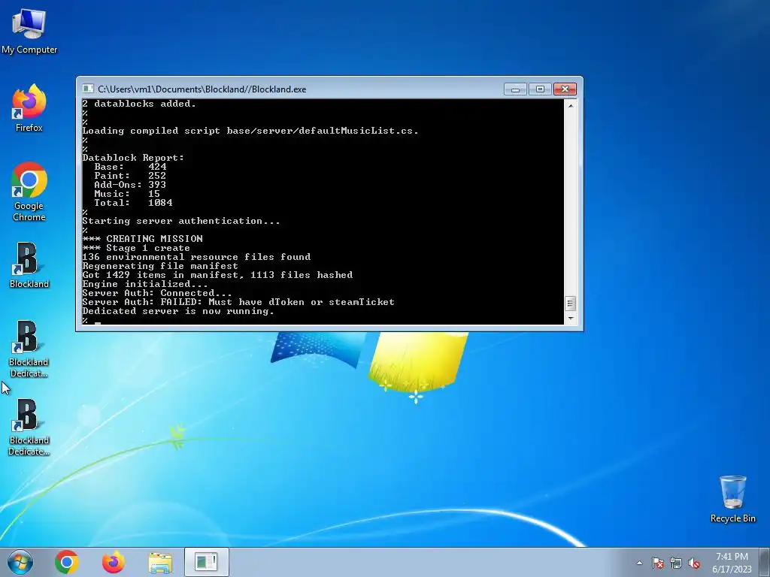
Task: Open the clock showing 7:41 PM
Action: 732,562
